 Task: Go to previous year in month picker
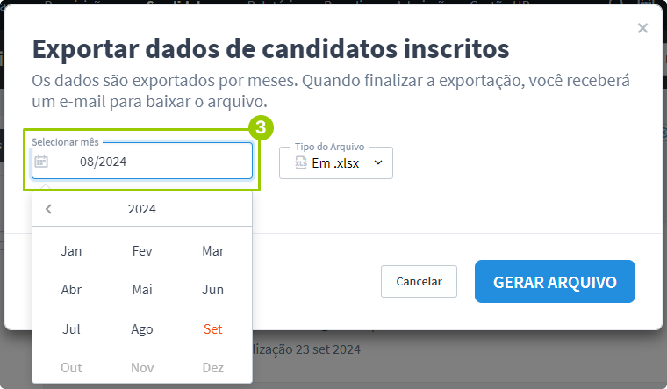coord(49,209)
